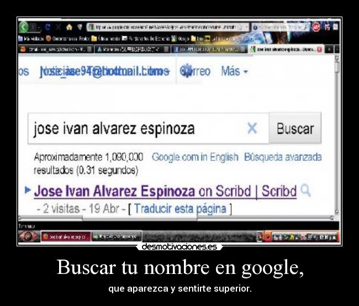Open the hotmail account link on Google bar
The height and width of the screenshot is (306, 359).
104,71
